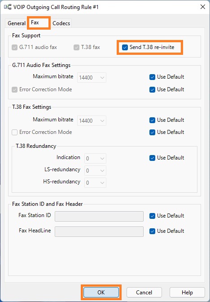Toggle the T.38 fax checkbox
Screen dimensions: 210x302
77,47
